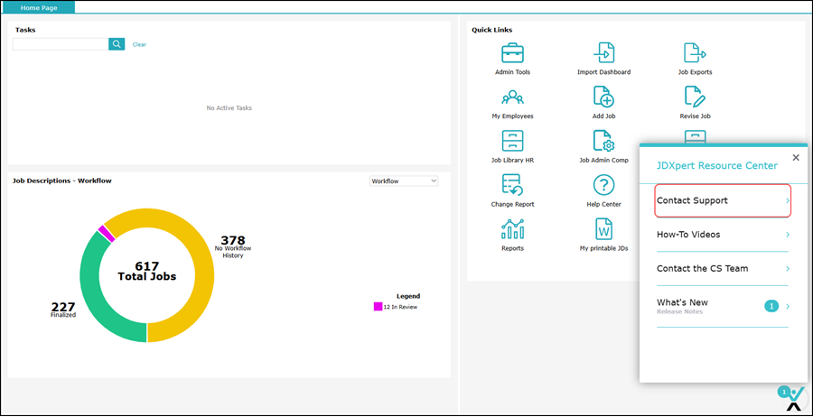
Task: Expand the Workflow dropdown
Action: 404,181
